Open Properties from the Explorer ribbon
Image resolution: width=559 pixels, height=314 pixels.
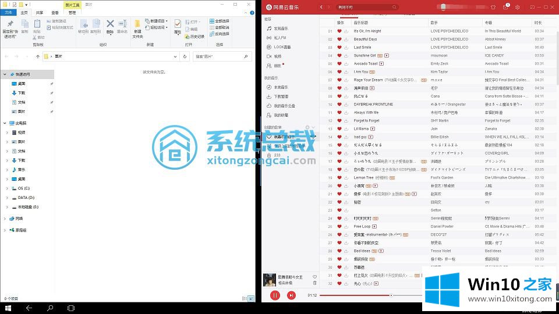[178, 26]
